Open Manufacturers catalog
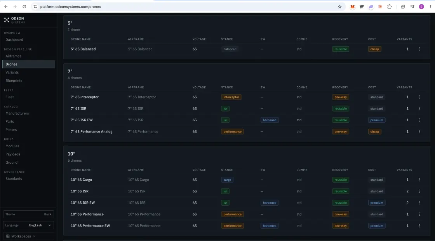Screen dimensions: 435x241 tap(17, 113)
